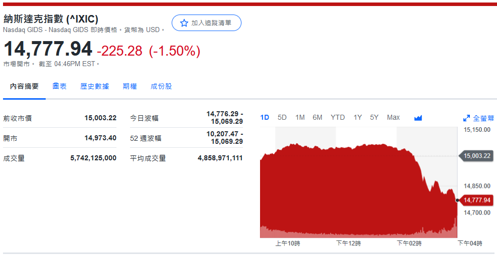Select the 5Y chart range

[374, 118]
